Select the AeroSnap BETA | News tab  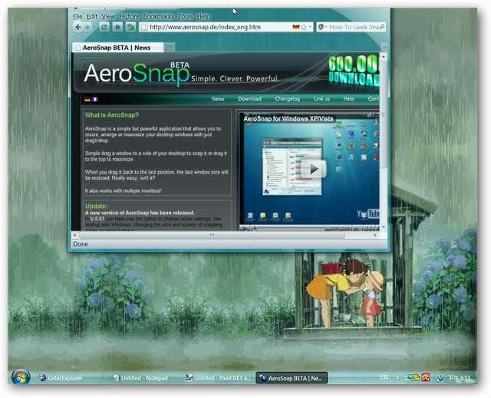[117, 48]
